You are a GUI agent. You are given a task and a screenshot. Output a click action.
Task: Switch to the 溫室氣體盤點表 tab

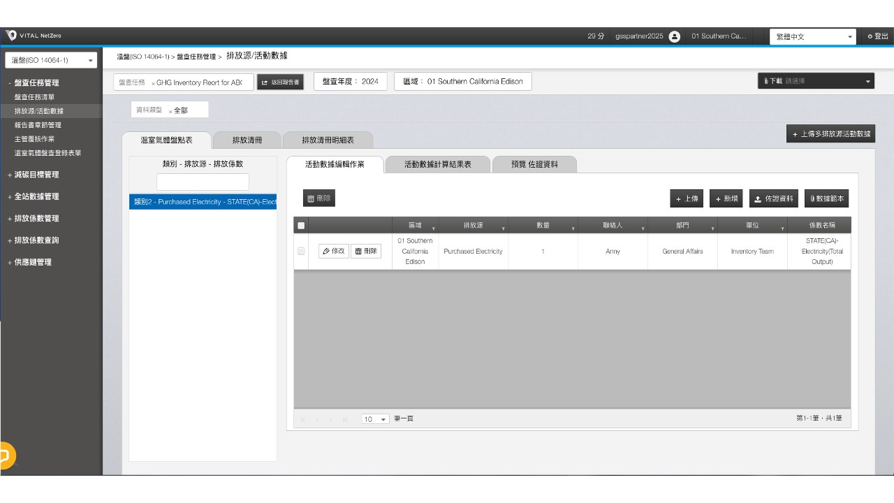coord(166,140)
